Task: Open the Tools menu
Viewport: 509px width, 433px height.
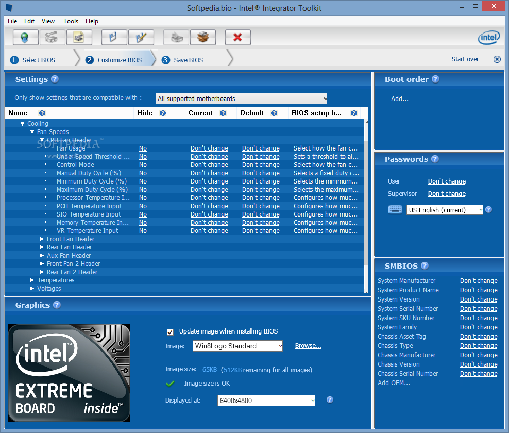Action: click(x=71, y=21)
